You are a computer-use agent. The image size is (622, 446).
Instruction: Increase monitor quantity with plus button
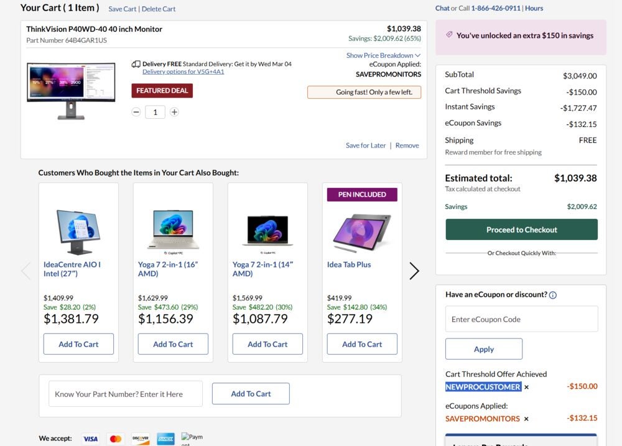pyautogui.click(x=174, y=112)
